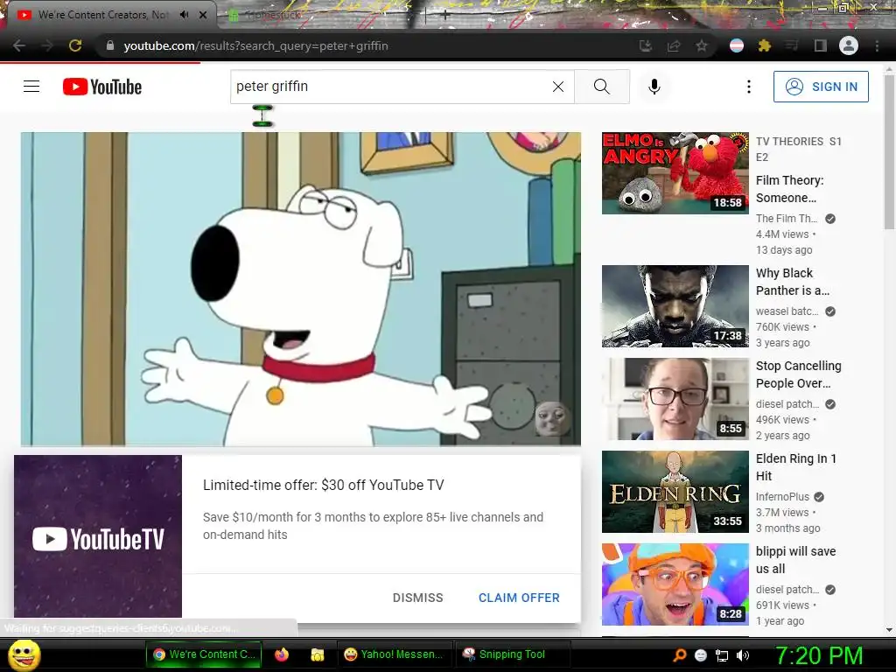896x672 pixels.
Task: Reload the YouTube page
Action: (x=75, y=45)
